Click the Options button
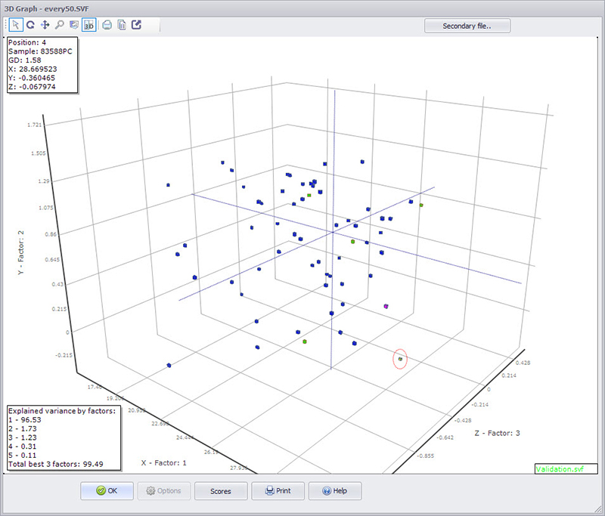The width and height of the screenshot is (605, 516). click(x=163, y=490)
